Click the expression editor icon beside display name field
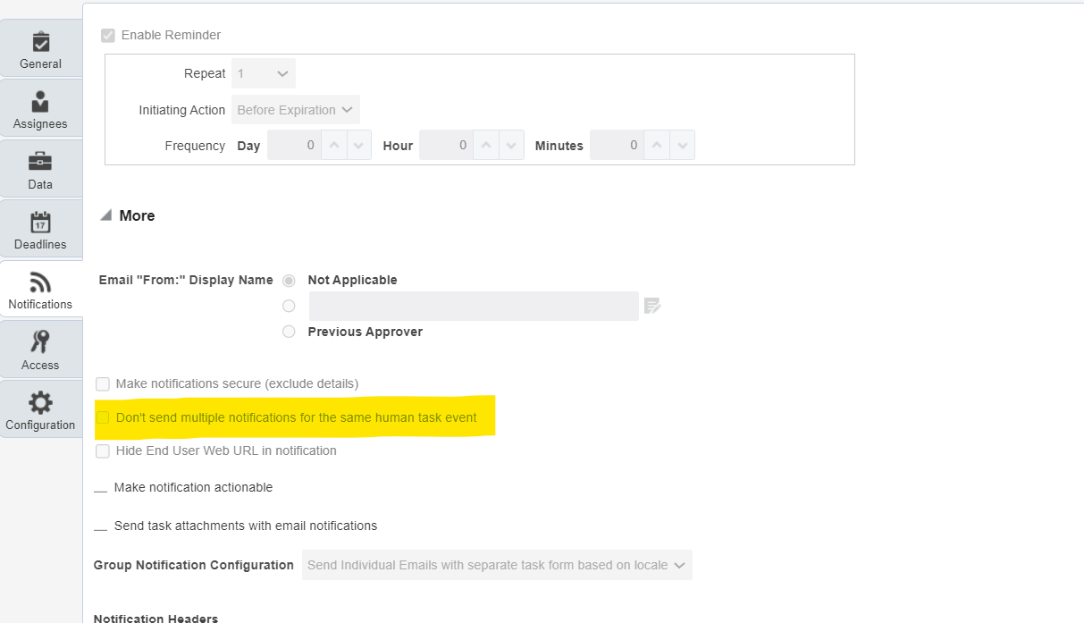This screenshot has width=1084, height=623. coord(651,306)
